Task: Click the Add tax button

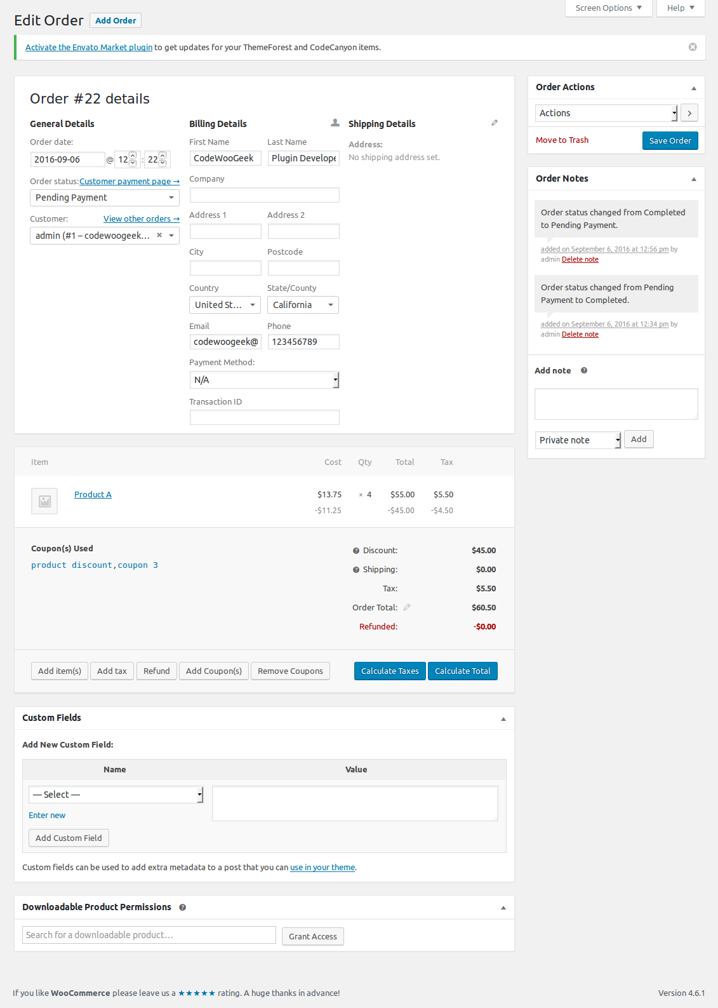Action: [x=112, y=671]
